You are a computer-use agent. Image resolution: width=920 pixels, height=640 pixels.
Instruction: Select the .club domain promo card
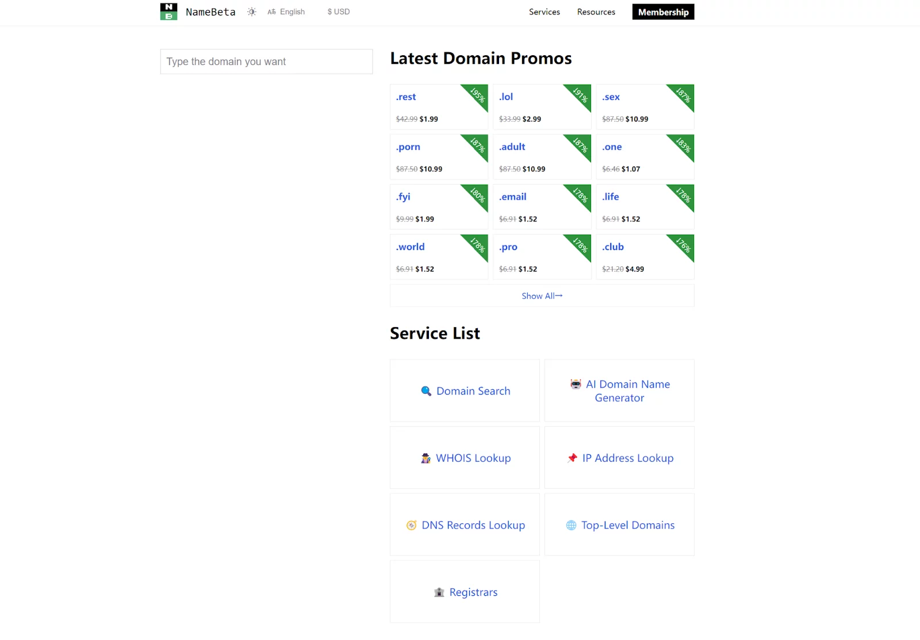point(644,257)
